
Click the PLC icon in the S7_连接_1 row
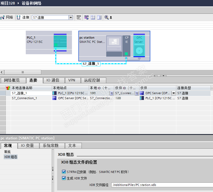(x=54, y=93)
